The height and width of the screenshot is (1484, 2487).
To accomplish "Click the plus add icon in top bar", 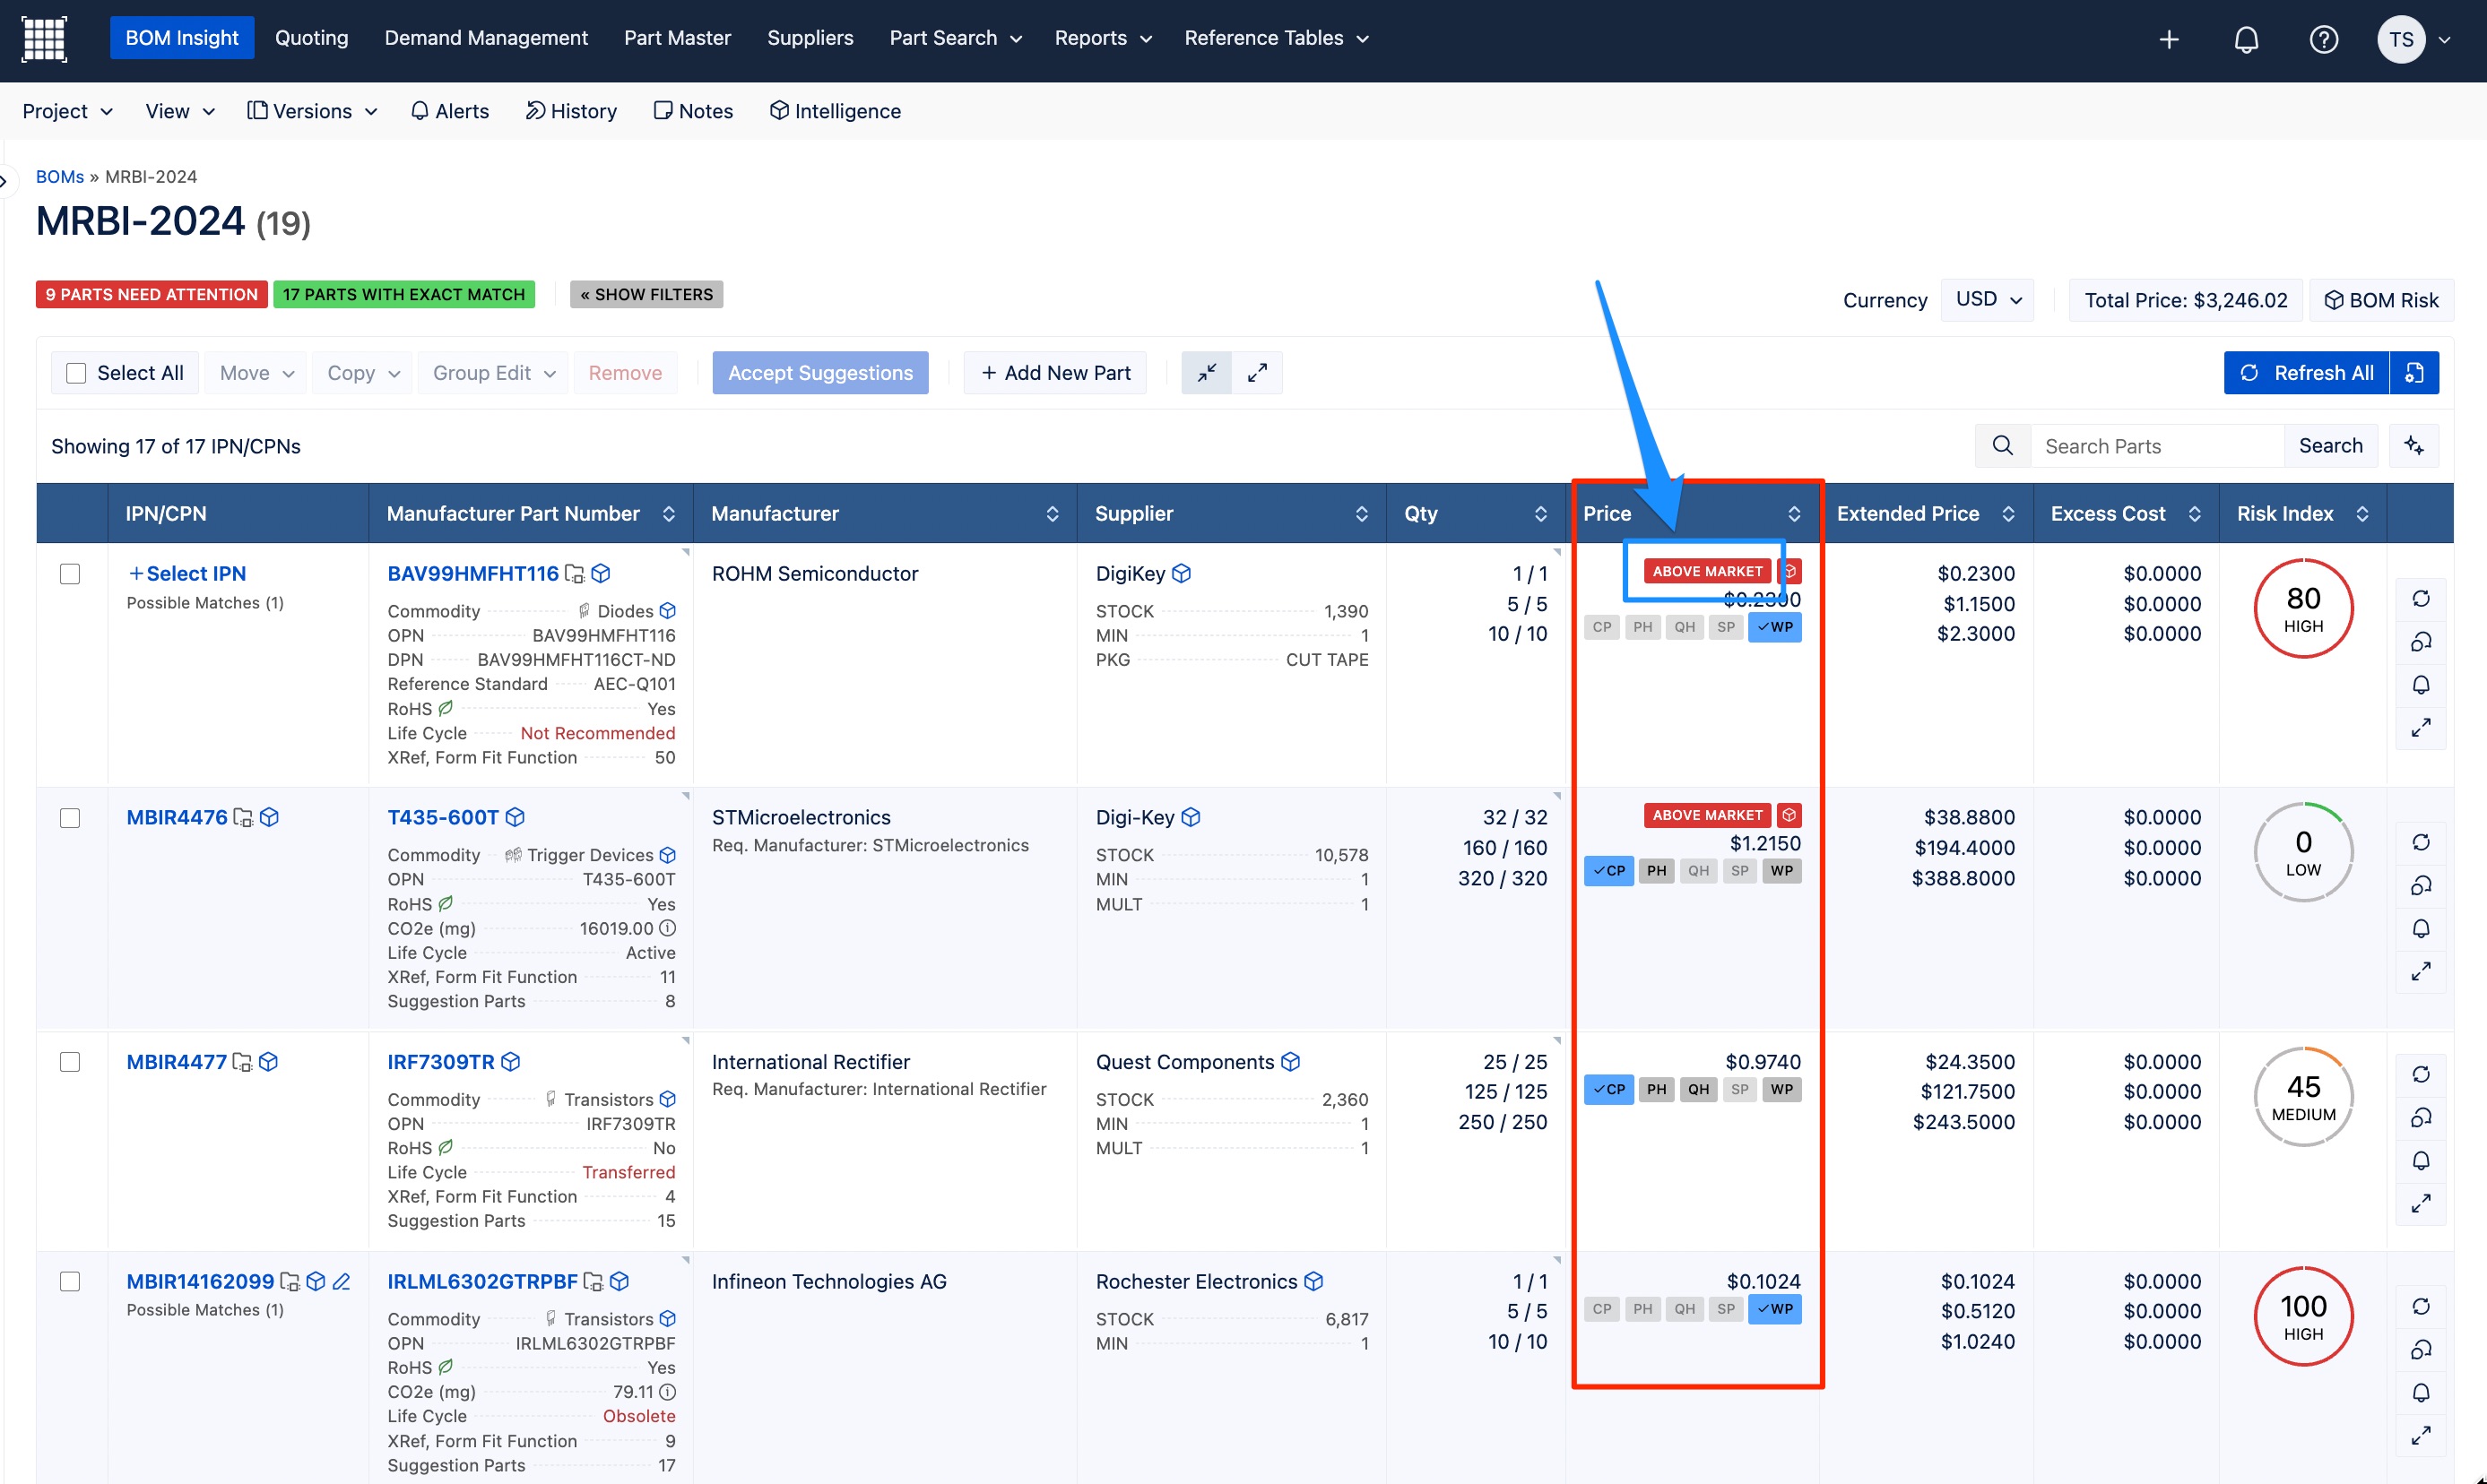I will tap(2169, 39).
